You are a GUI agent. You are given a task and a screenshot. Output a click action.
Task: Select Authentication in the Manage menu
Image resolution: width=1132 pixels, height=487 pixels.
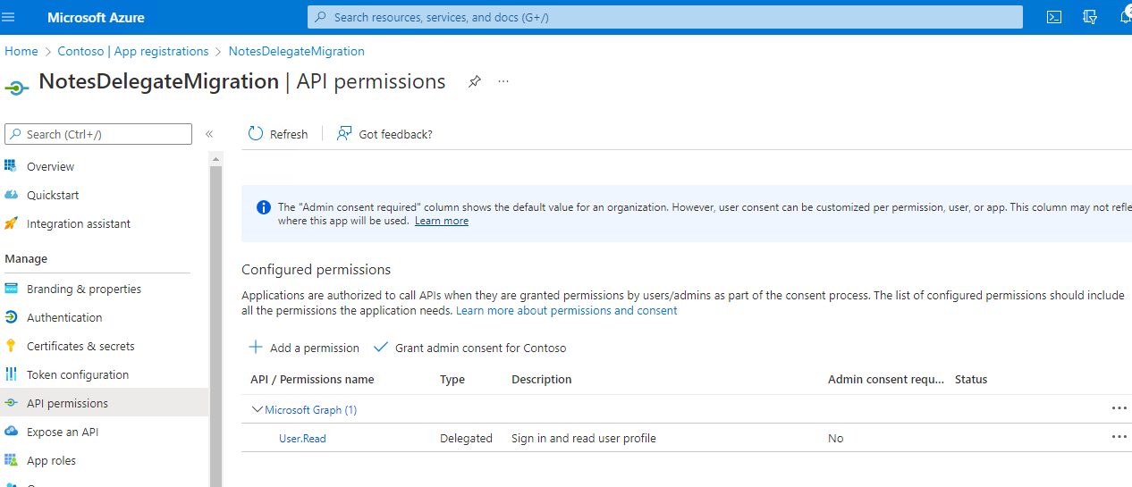(64, 317)
